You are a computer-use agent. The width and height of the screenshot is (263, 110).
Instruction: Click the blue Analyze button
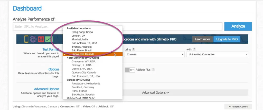coord(238,26)
